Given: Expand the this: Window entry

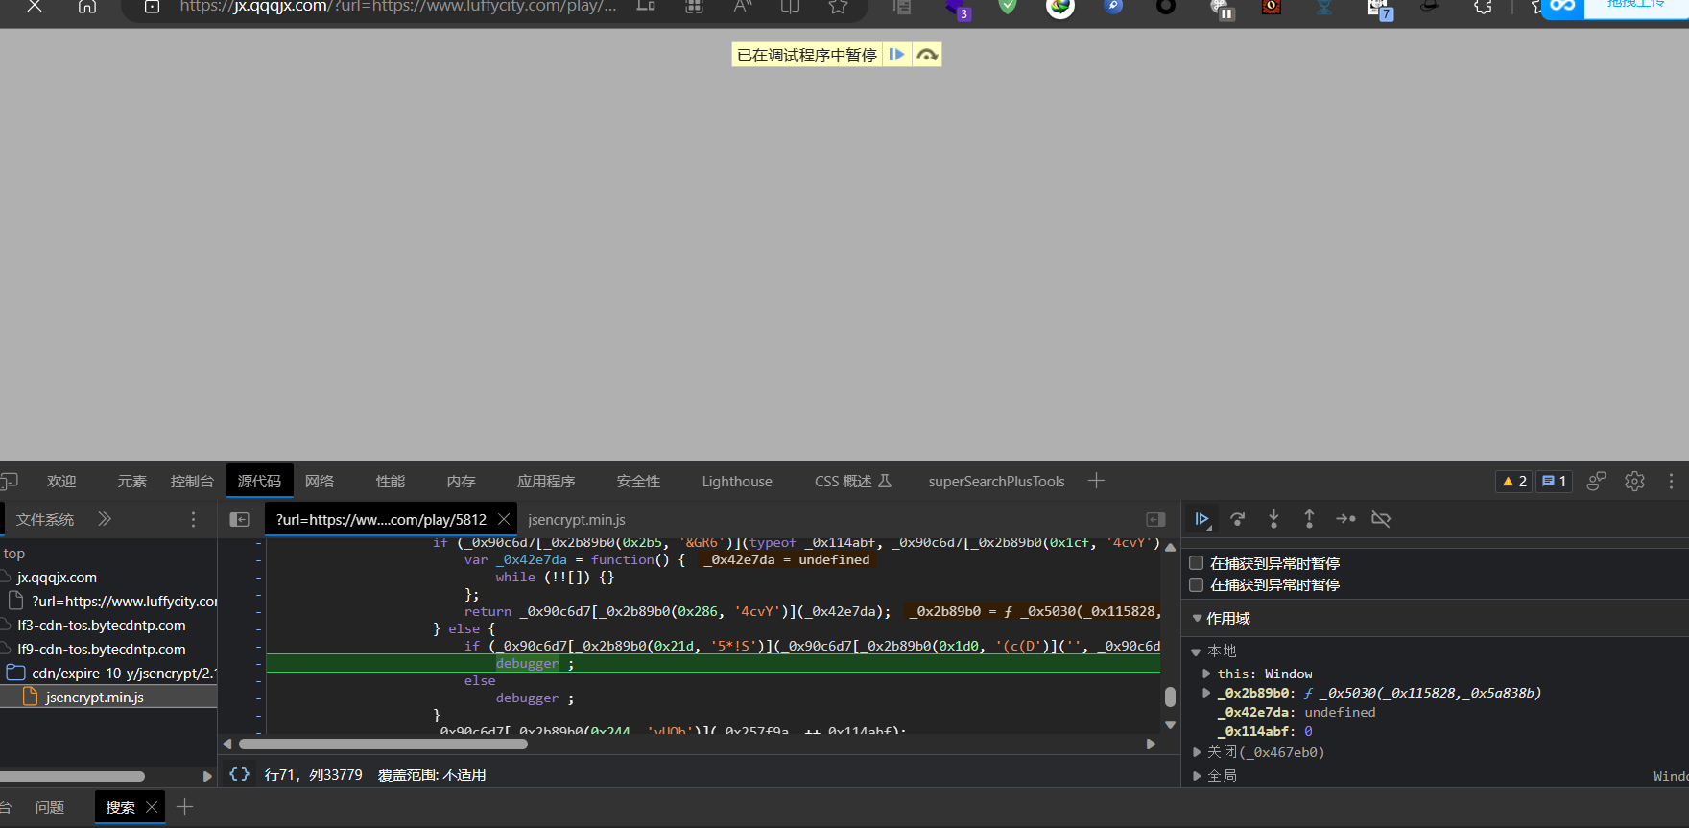Looking at the screenshot, I should 1206,674.
